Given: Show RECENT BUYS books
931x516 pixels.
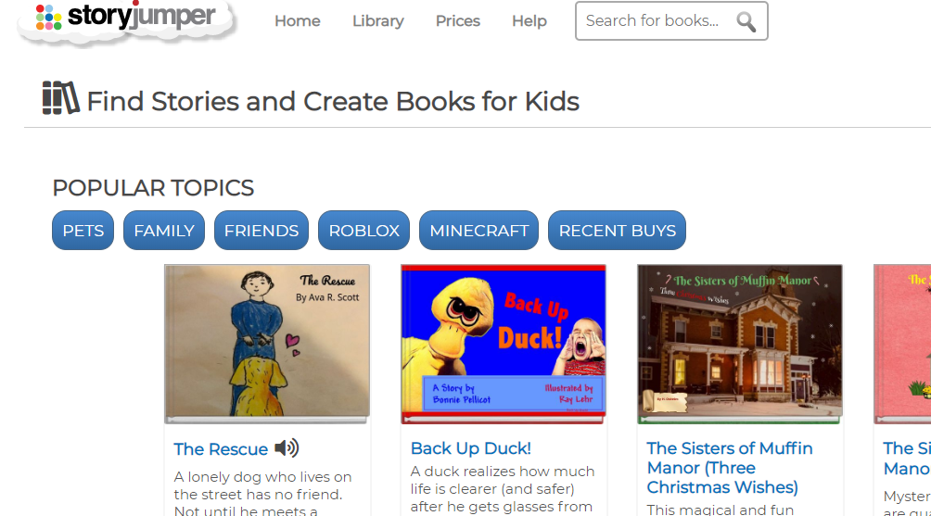Looking at the screenshot, I should pyautogui.click(x=617, y=231).
